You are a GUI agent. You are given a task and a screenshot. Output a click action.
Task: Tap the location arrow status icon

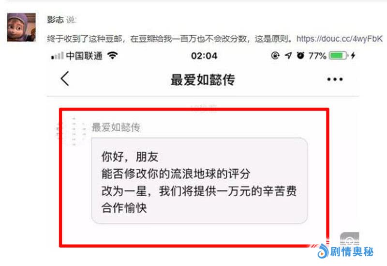pyautogui.click(x=288, y=55)
